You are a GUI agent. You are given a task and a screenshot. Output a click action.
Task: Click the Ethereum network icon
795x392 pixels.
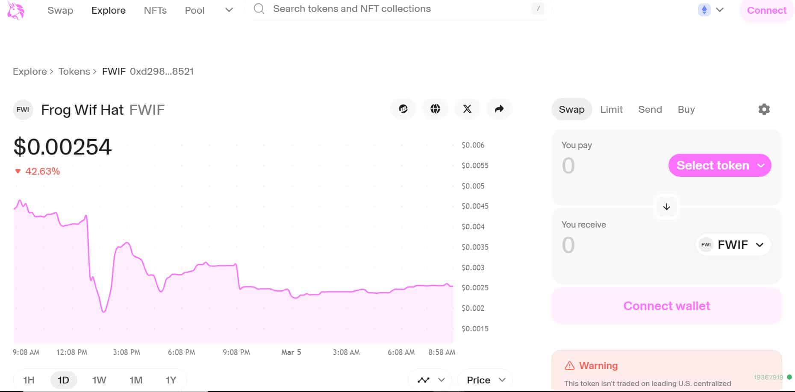pyautogui.click(x=704, y=10)
